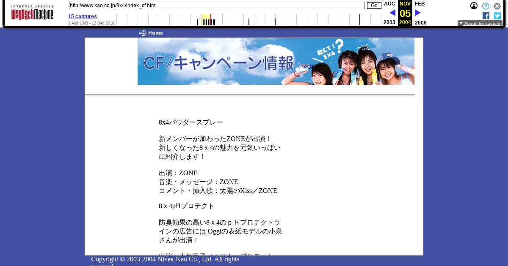Image resolution: width=508 pixels, height=266 pixels.
Task: Share this capture on Facebook
Action: (x=486, y=16)
